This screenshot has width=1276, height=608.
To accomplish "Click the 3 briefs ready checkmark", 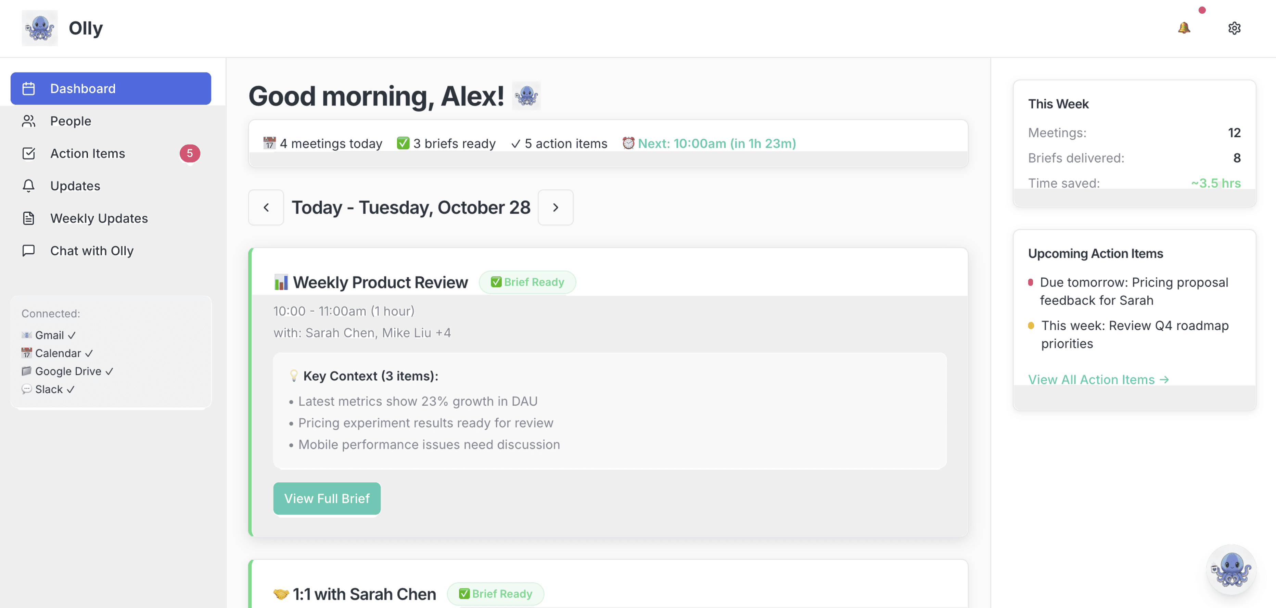I will click(x=403, y=143).
